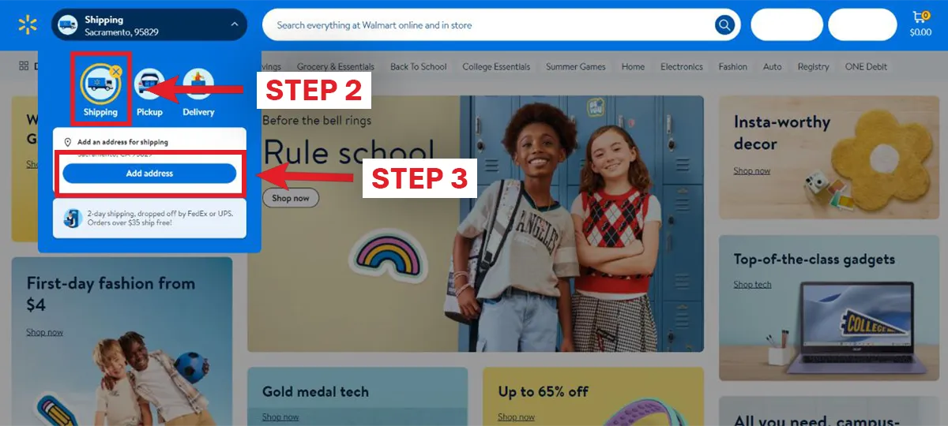
Task: Select the Delivery bag icon
Action: click(x=198, y=85)
